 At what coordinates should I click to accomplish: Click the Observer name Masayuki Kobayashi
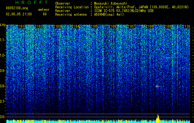coord(111,3)
